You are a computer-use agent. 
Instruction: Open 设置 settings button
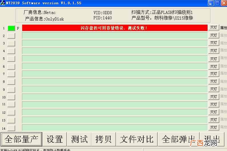(55, 139)
